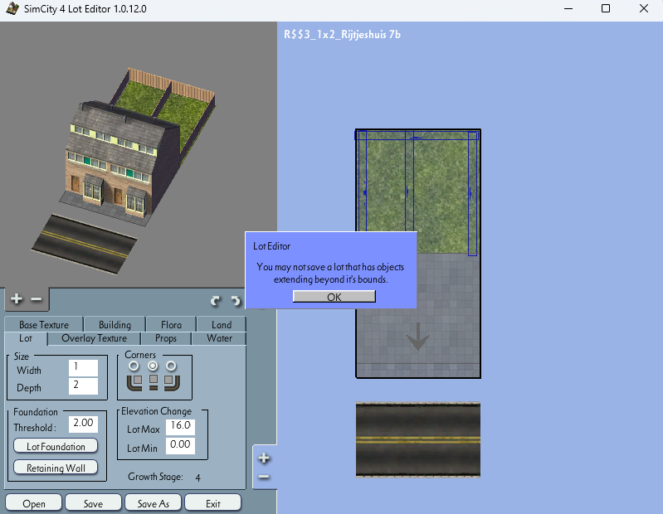Click the lot direction arrow on pavement

click(x=417, y=337)
